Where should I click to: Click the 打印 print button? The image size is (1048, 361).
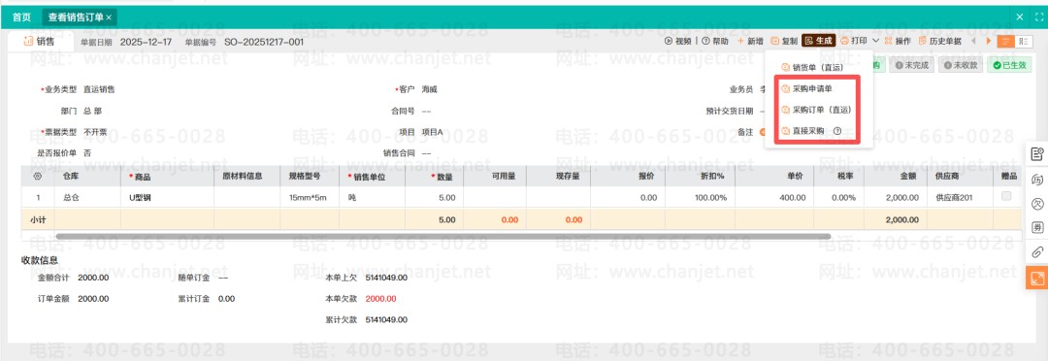[854, 41]
